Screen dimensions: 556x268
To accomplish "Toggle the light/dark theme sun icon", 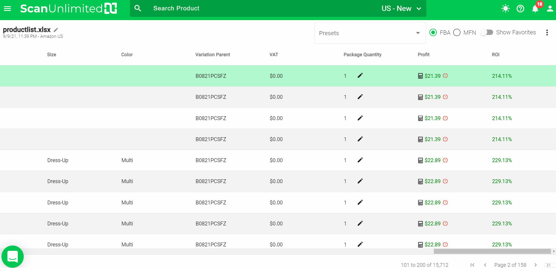I will pos(505,9).
